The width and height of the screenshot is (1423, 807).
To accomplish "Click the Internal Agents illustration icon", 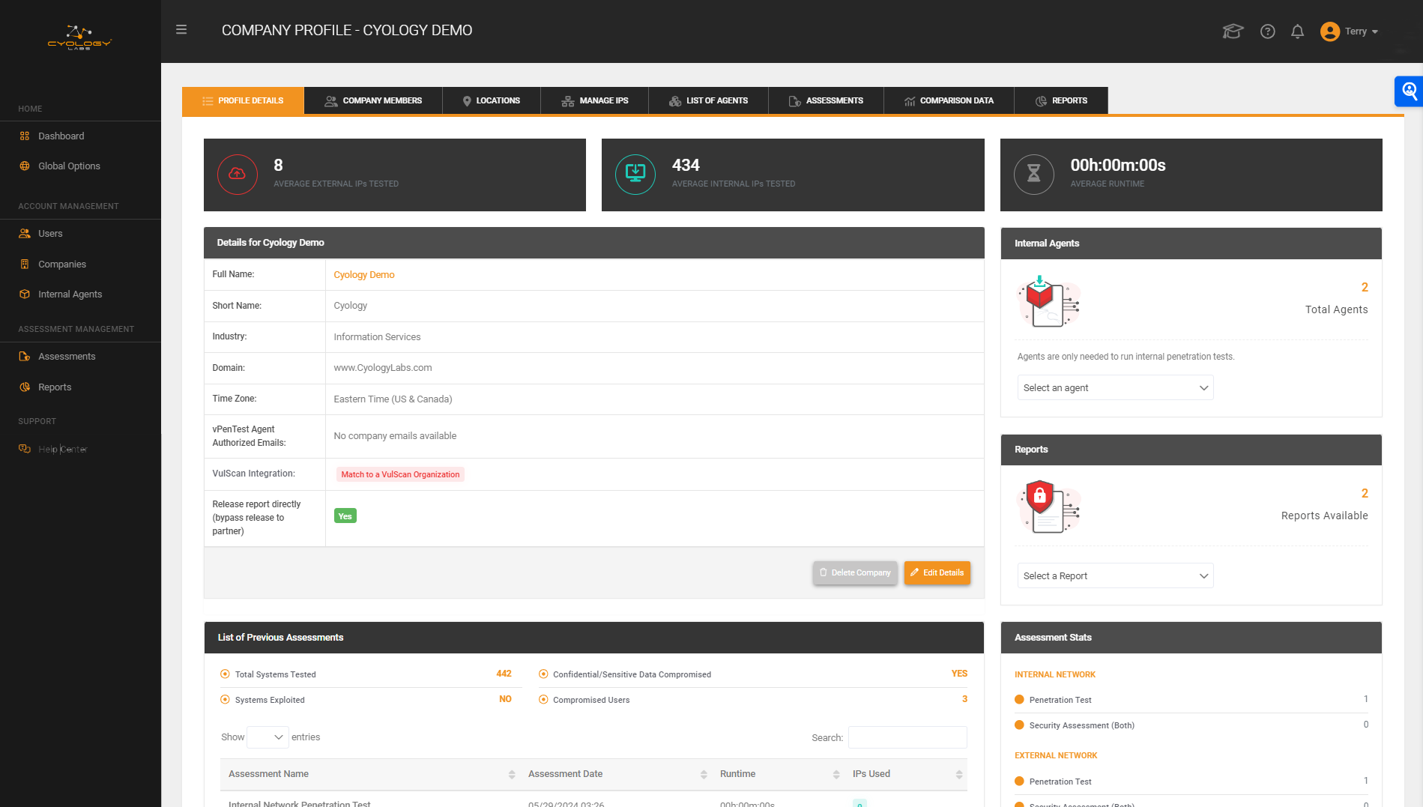I will coord(1048,301).
